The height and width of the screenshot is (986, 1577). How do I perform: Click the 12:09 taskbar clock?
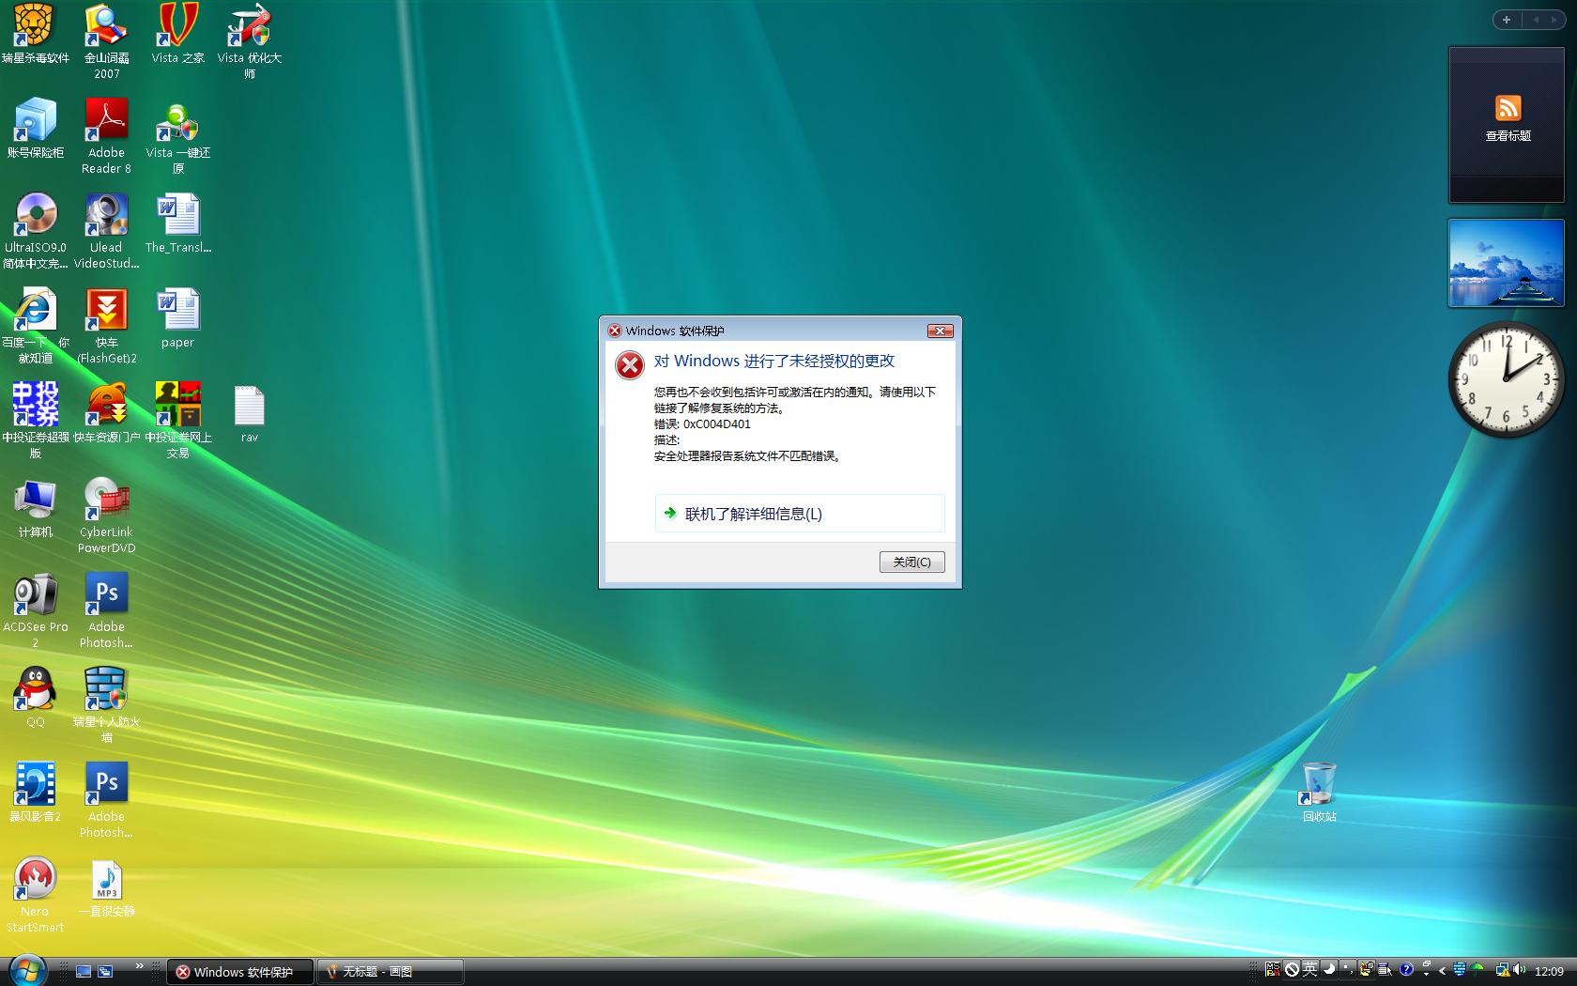pyautogui.click(x=1549, y=971)
